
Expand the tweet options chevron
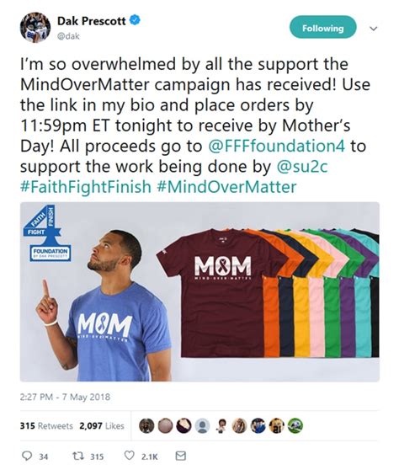point(375,29)
